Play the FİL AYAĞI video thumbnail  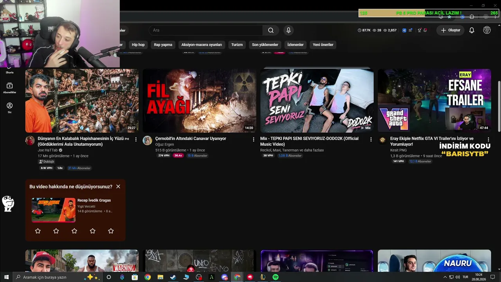pos(199,101)
